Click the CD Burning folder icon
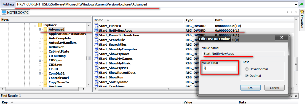 click(45, 56)
